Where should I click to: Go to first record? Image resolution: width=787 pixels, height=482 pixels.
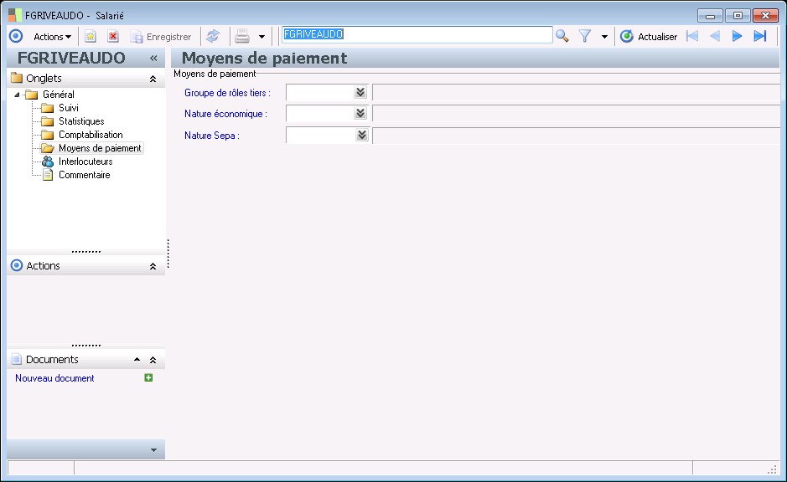coord(692,36)
